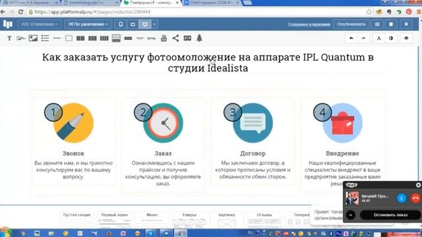Open the 'По умолчанию' variant dropdown

[88, 24]
